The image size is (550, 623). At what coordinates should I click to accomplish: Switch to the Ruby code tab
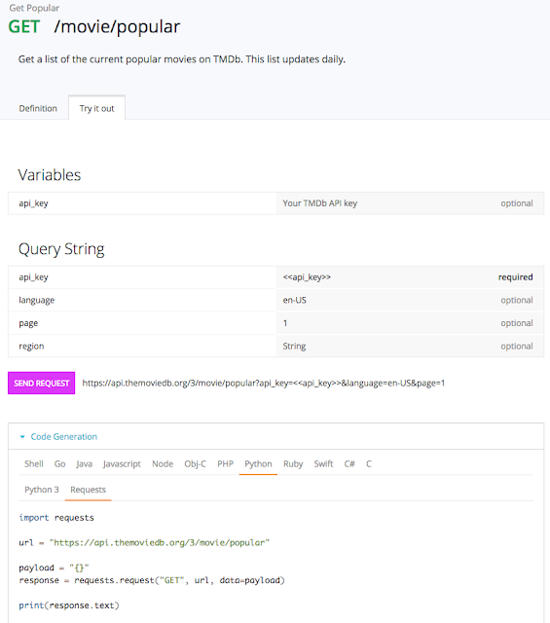[x=293, y=463]
